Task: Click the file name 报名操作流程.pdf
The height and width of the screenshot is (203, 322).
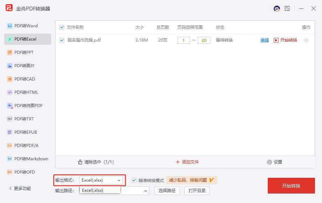Action: coord(84,40)
